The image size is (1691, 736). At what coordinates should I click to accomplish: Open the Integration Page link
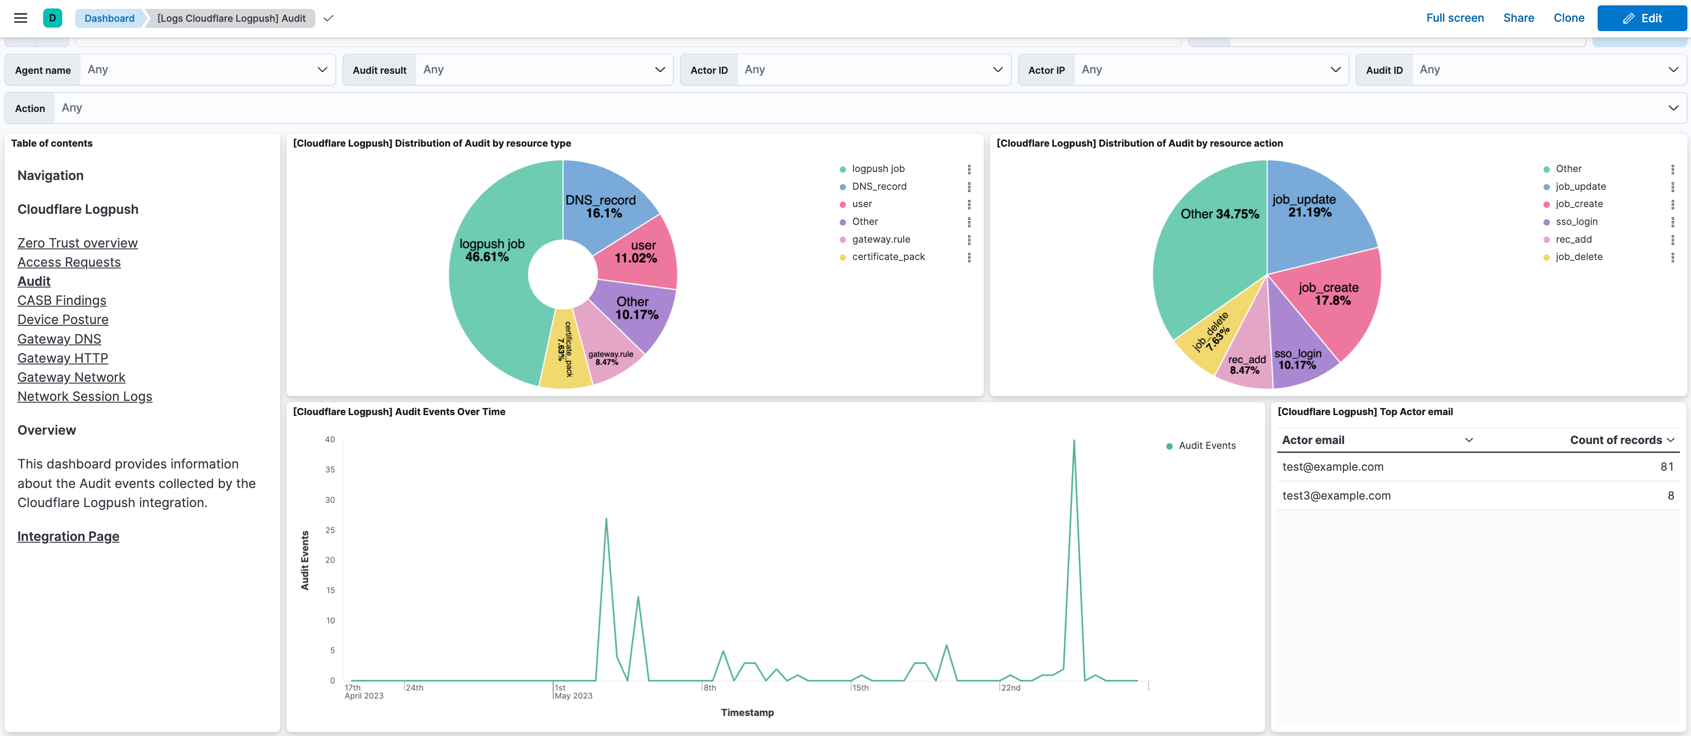[68, 536]
